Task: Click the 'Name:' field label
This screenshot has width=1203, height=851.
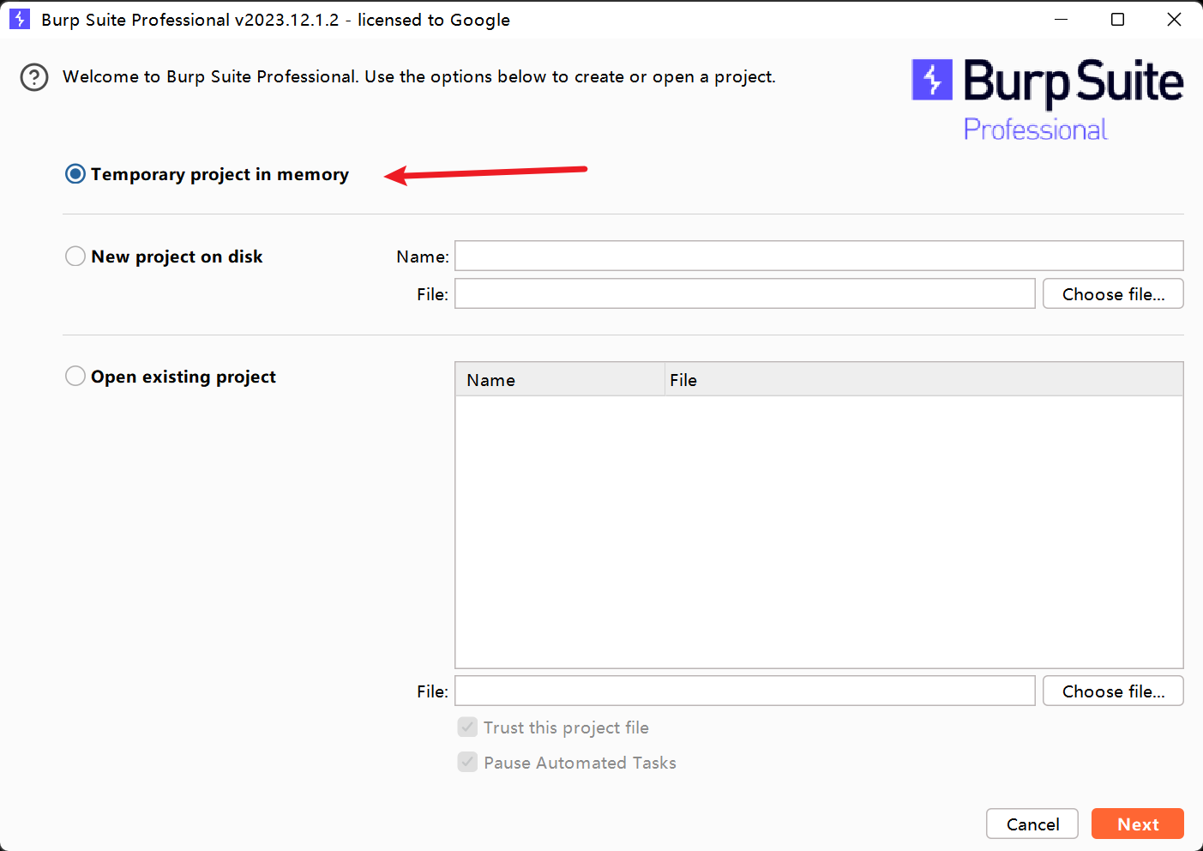Action: click(423, 257)
